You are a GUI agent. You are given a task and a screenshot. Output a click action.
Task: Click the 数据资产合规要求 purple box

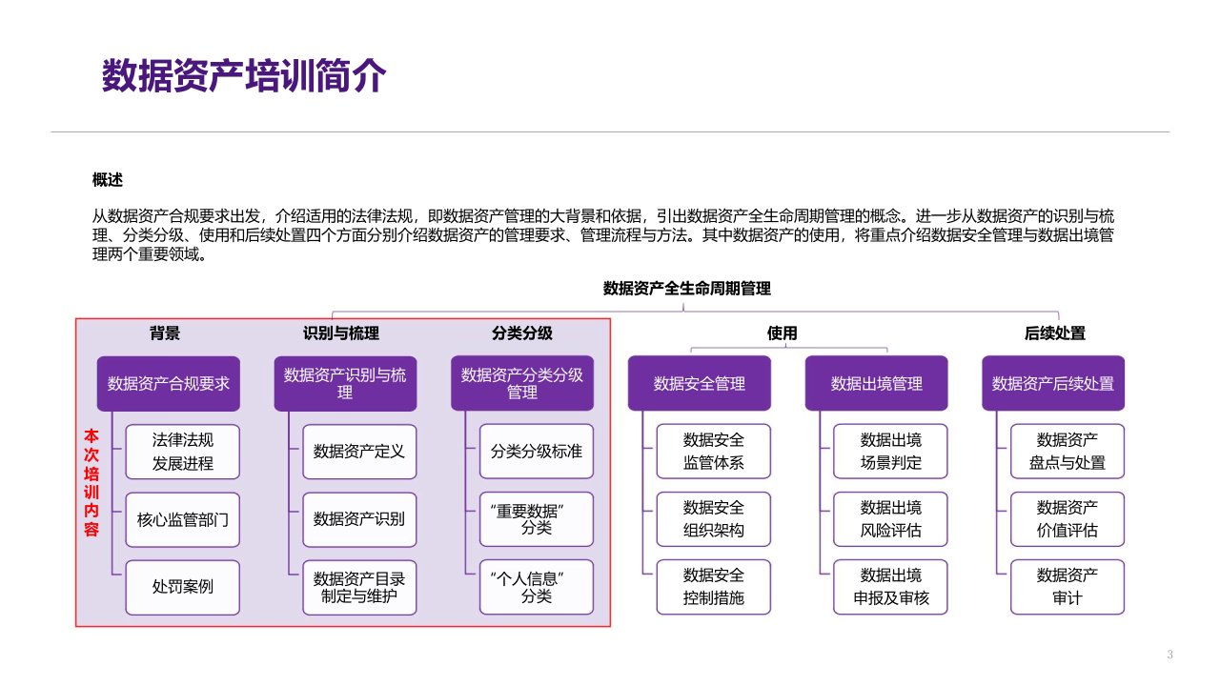pyautogui.click(x=169, y=384)
